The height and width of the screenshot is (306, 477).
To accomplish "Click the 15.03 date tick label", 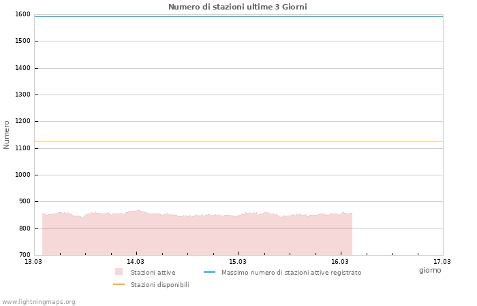I will pyautogui.click(x=238, y=261).
